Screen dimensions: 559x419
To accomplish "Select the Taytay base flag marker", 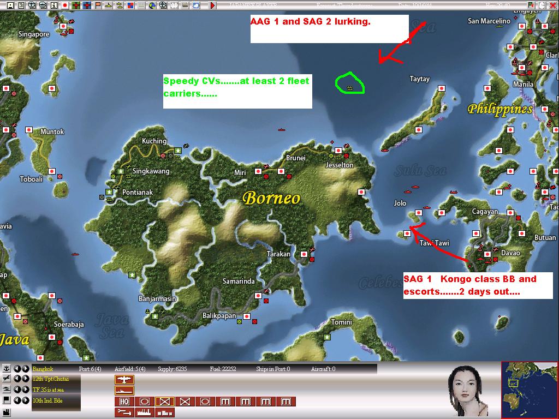I will (442, 88).
